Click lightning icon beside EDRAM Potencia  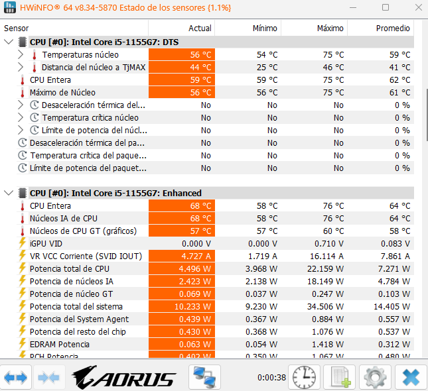point(23,343)
